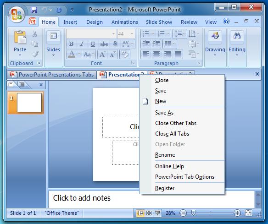
Task: Click the Cut scissors icon
Action: [x=35, y=34]
